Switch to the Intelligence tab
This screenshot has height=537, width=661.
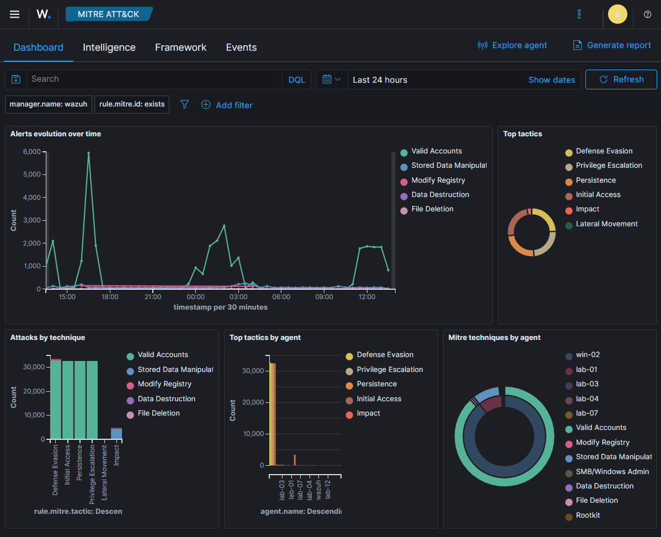coord(109,47)
